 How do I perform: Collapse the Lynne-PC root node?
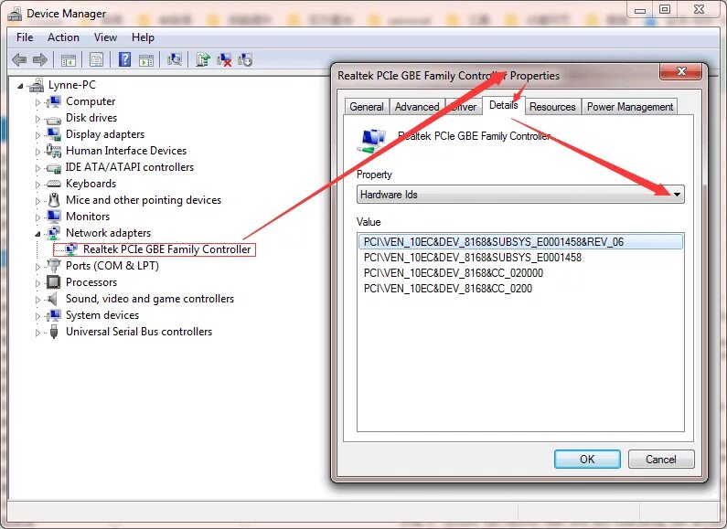point(20,86)
